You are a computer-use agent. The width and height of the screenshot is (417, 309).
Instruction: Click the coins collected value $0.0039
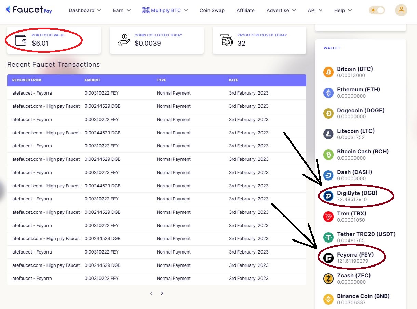148,44
